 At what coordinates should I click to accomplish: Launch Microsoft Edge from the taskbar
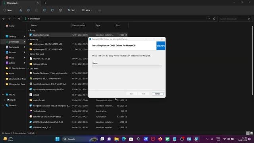[124, 139]
